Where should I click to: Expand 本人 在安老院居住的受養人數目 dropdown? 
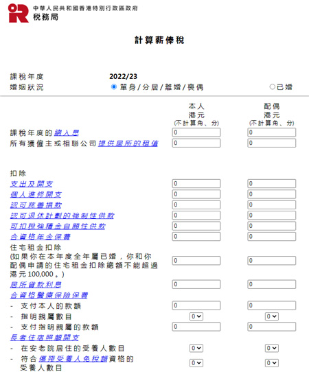click(x=196, y=348)
